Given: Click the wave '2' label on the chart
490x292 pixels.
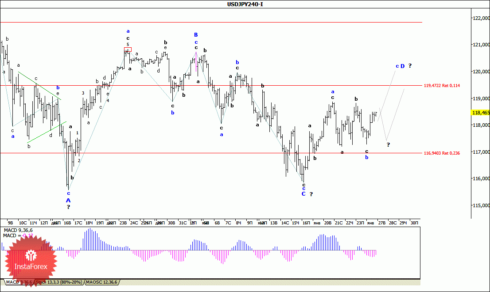Looking at the screenshot, I should tap(79, 160).
